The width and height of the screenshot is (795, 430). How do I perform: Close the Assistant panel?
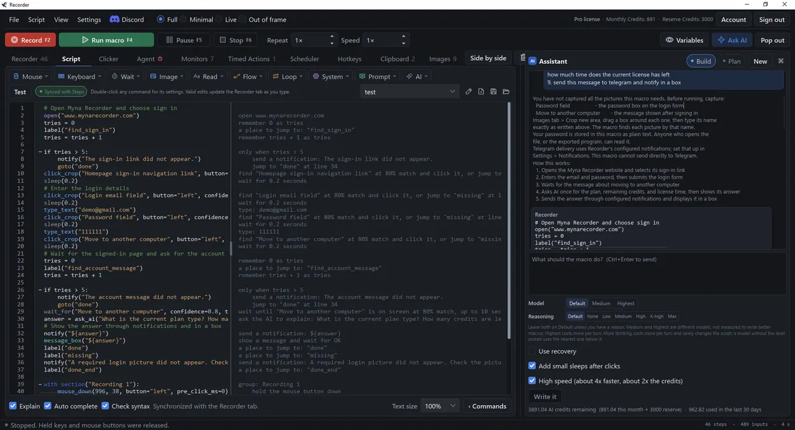781,61
